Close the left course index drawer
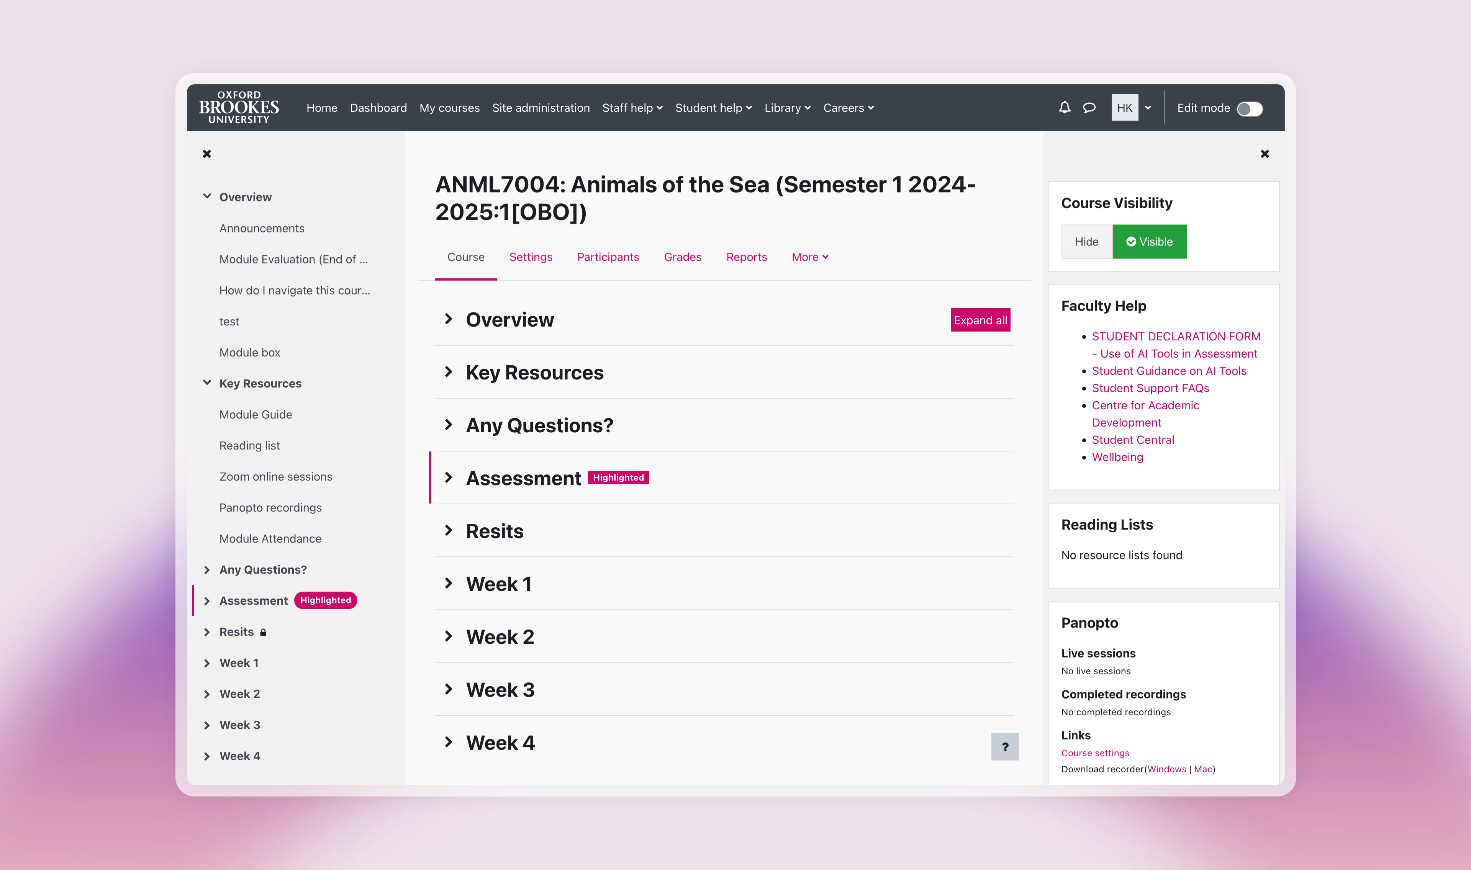1471x870 pixels. 207,154
